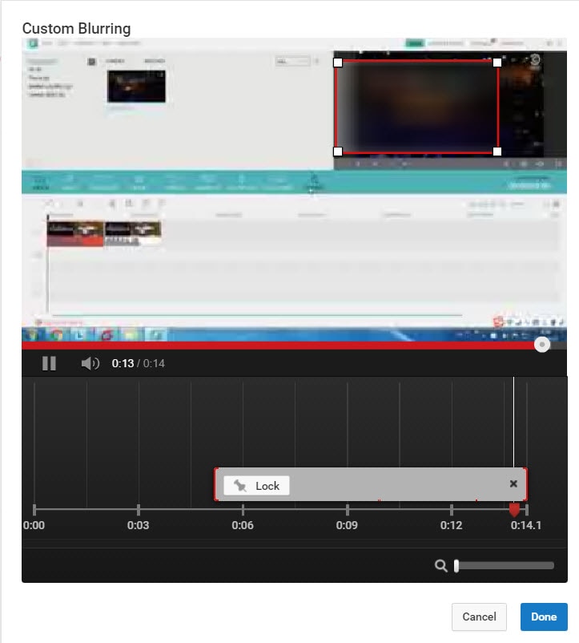Click the 0:09 timeline tick mark
The height and width of the screenshot is (643, 579).
pos(348,510)
